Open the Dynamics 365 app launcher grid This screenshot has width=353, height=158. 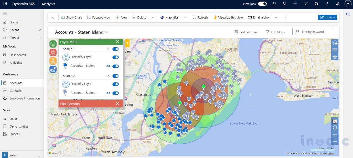coord(5,4)
